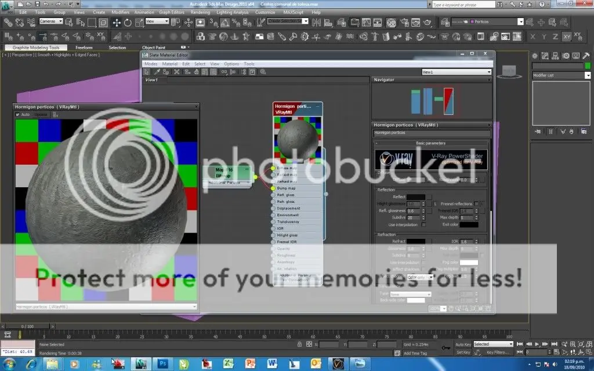The height and width of the screenshot is (371, 594).
Task: Open the Rendering menu
Action: pyautogui.click(x=200, y=12)
